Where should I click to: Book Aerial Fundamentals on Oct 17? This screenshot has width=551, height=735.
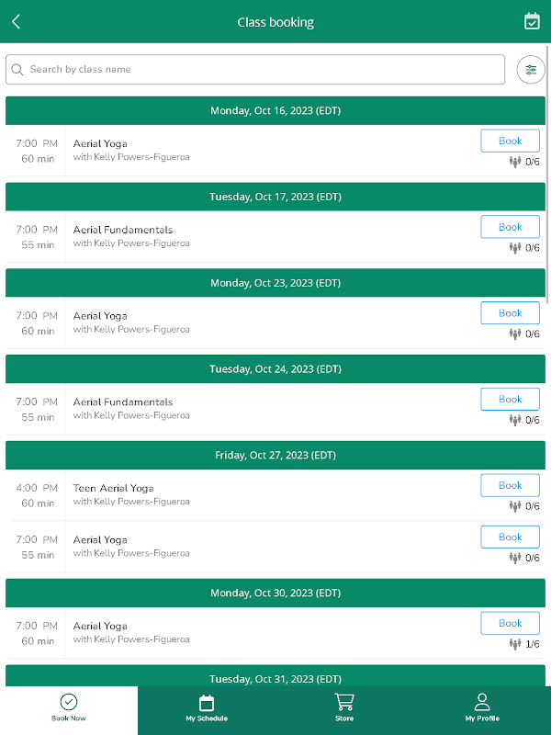point(510,227)
